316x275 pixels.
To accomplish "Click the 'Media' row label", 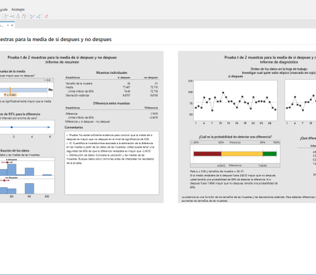I will pos(69,87).
